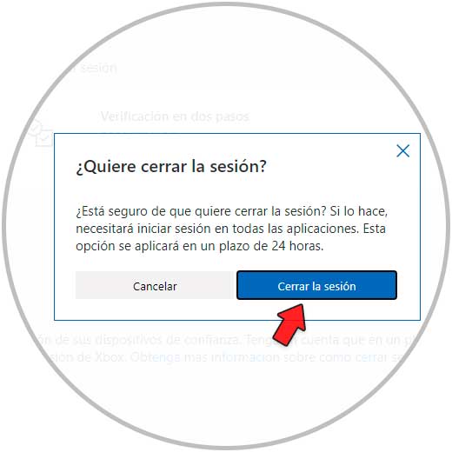Click the ¿Está seguro de que quiere text line
Viewport: 452px width, 452px height.
pos(231,211)
